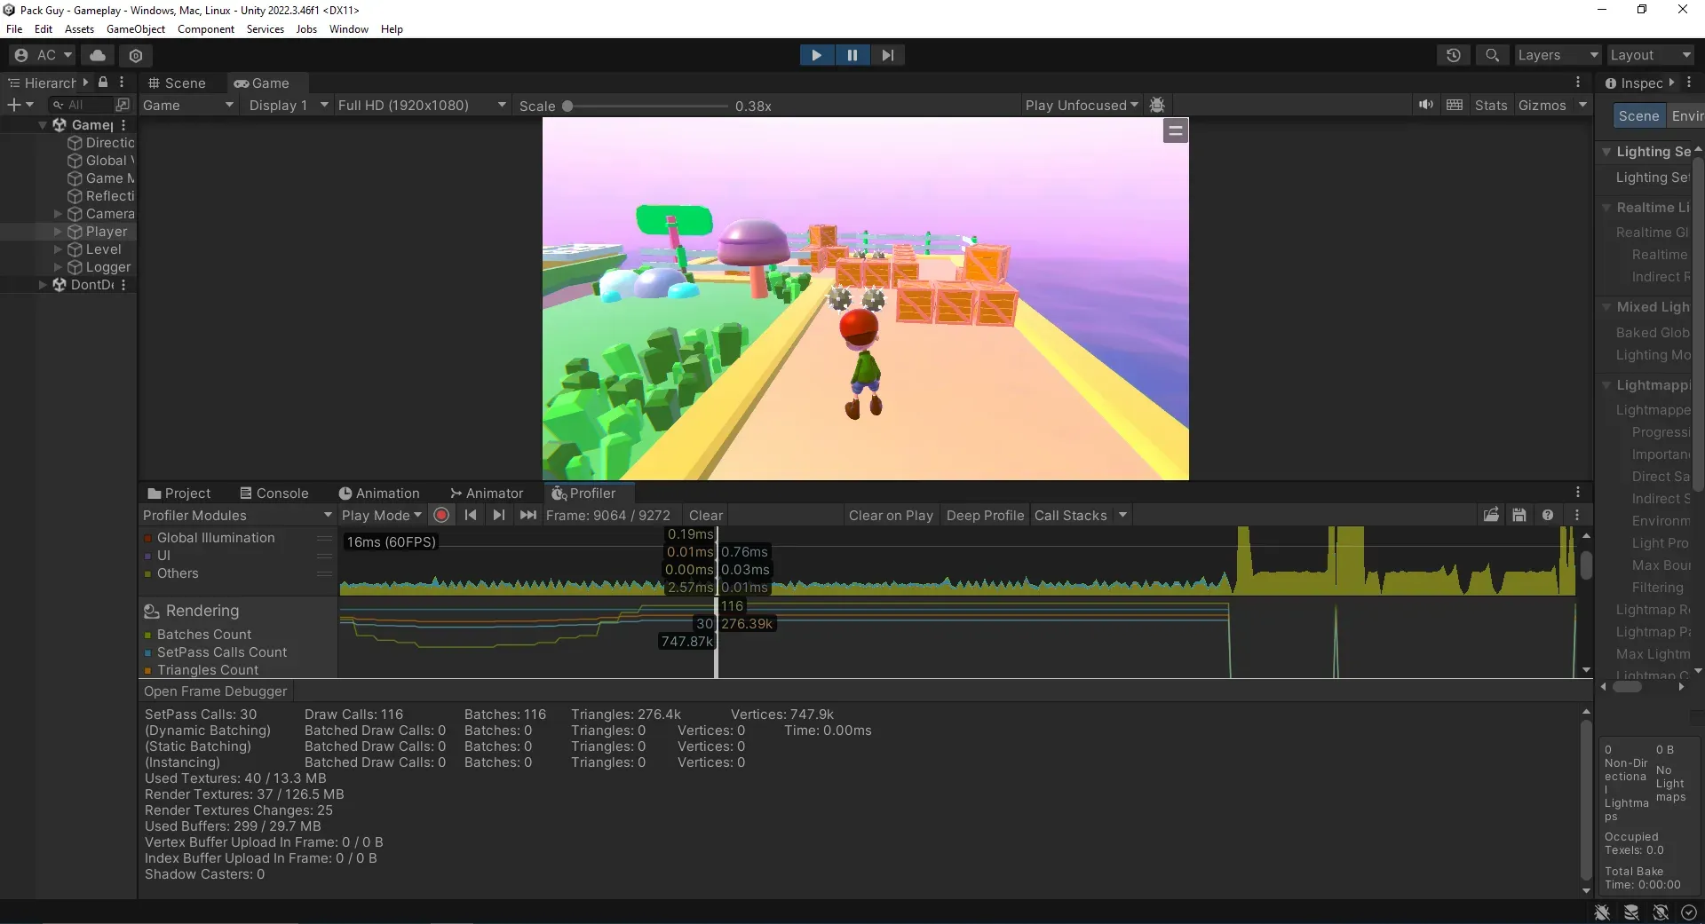The width and height of the screenshot is (1705, 924).
Task: Collapse the Gameplay scene foldout arrow
Action: click(x=43, y=125)
